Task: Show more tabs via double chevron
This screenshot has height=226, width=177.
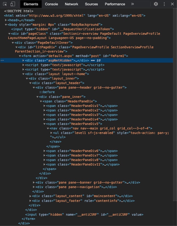Action: click(133, 4)
